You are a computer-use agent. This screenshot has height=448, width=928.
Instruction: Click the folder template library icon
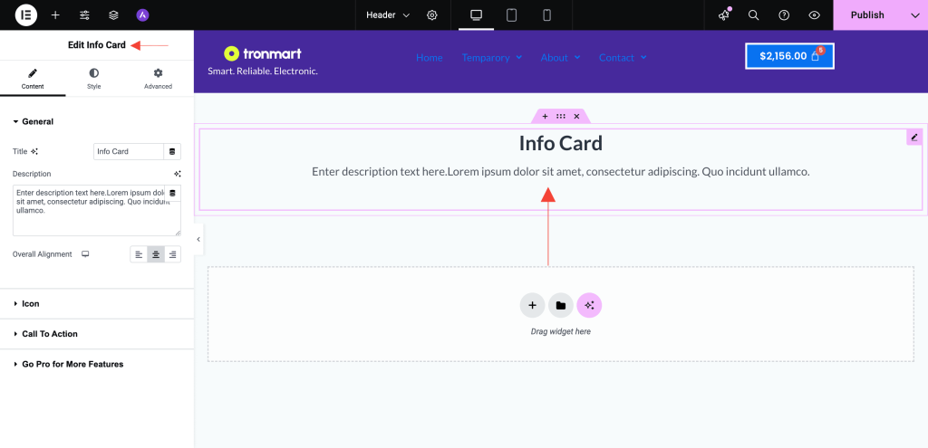(x=561, y=306)
